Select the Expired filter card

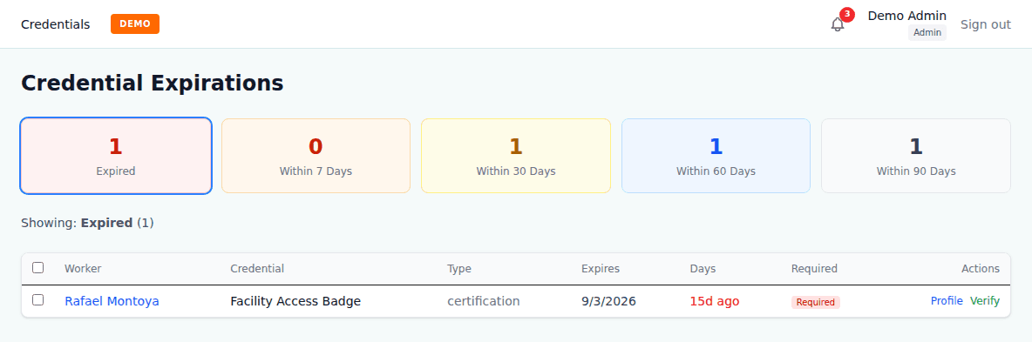(116, 156)
